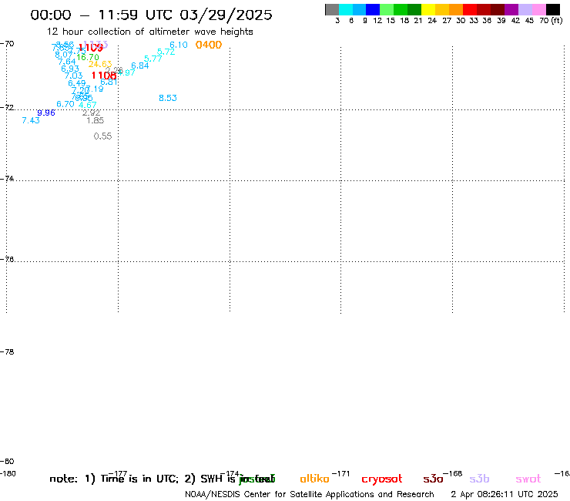This screenshot has width=570, height=501.
Task: Click the 'altika' satellite legend label
Action: point(314,479)
